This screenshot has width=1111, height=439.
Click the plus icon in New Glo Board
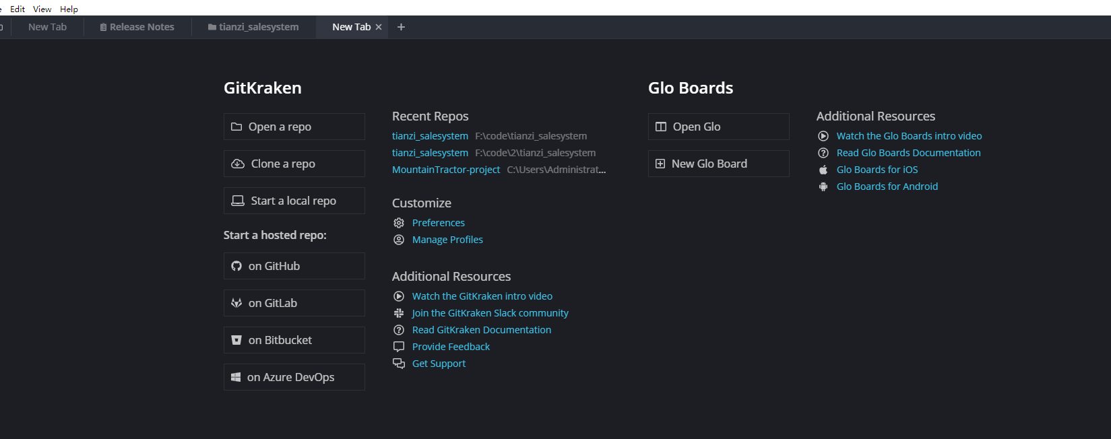click(x=660, y=164)
